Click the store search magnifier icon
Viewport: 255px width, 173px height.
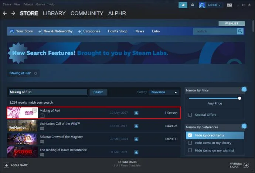(240, 31)
